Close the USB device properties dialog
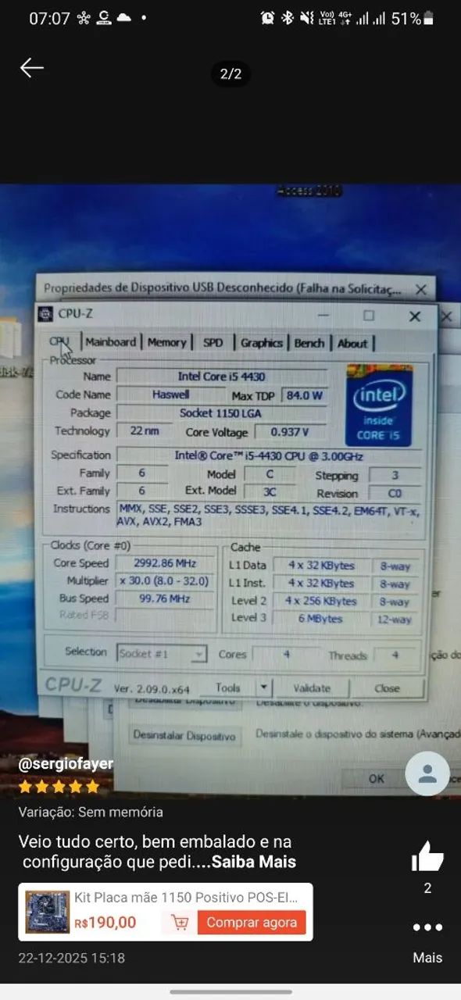This screenshot has width=461, height=1000. click(x=421, y=290)
